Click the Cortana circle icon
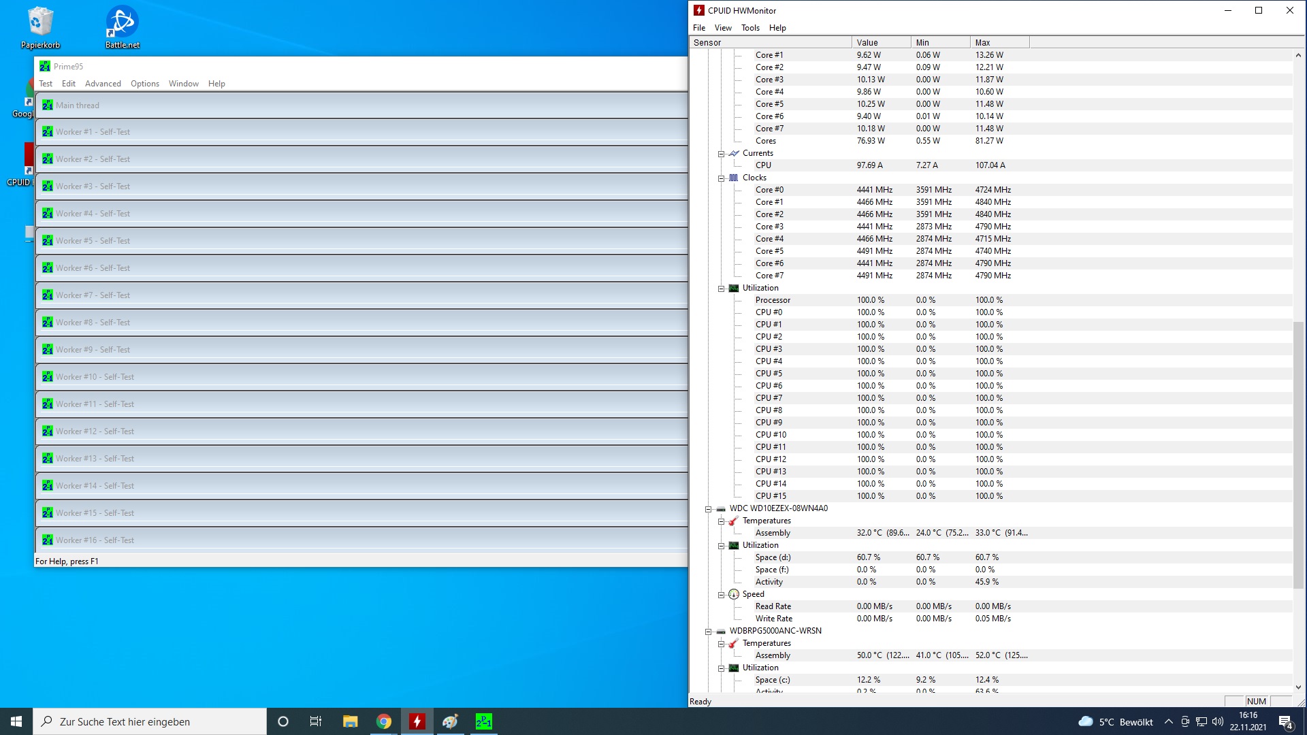 [283, 721]
